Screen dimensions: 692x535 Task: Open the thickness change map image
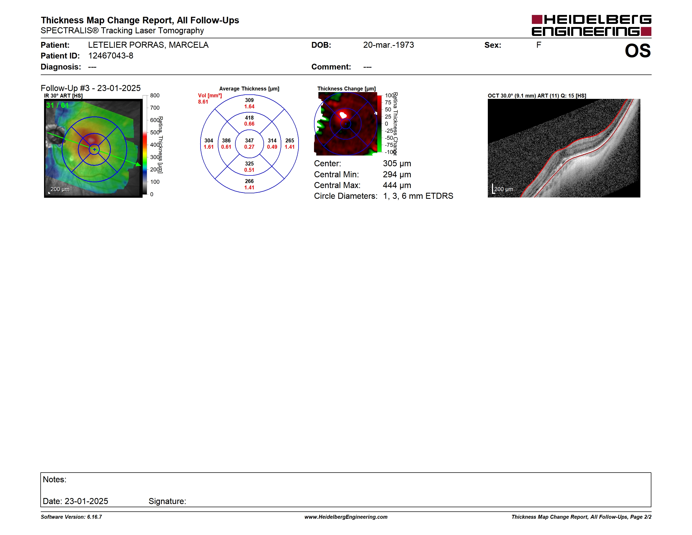[346, 124]
